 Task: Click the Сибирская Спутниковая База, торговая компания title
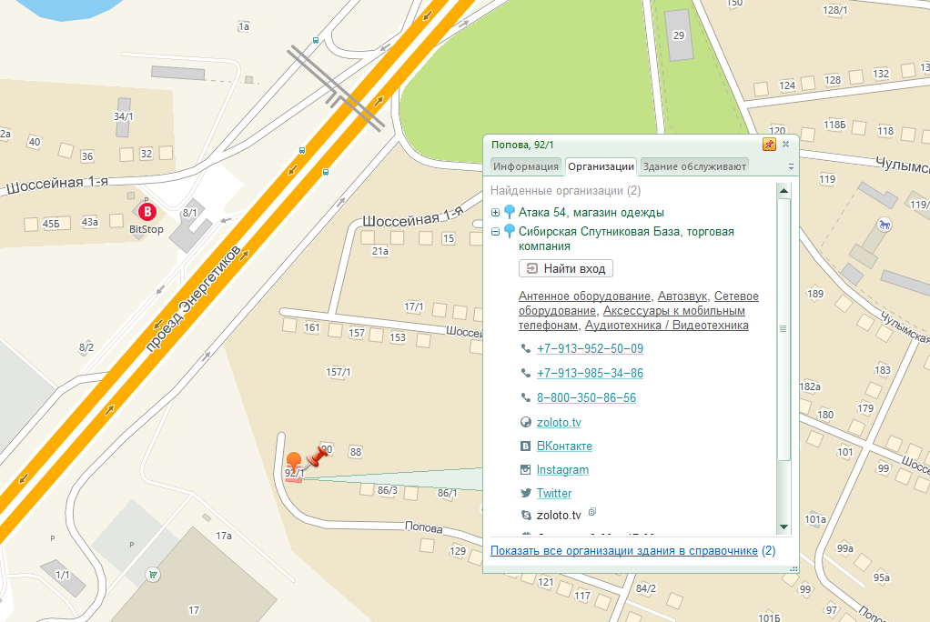[x=626, y=238]
